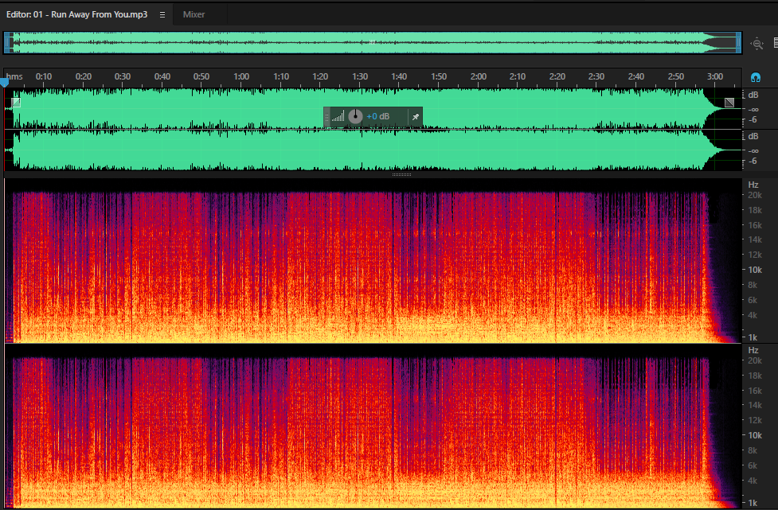Click 2:40 on the time ruler
The image size is (778, 510).
[x=636, y=76]
